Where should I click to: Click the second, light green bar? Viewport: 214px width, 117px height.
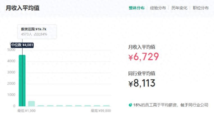click(x=31, y=103)
